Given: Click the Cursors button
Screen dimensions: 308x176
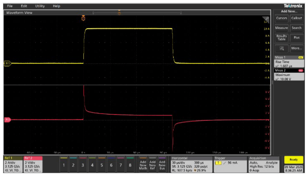Looking at the screenshot, I should (282, 18).
